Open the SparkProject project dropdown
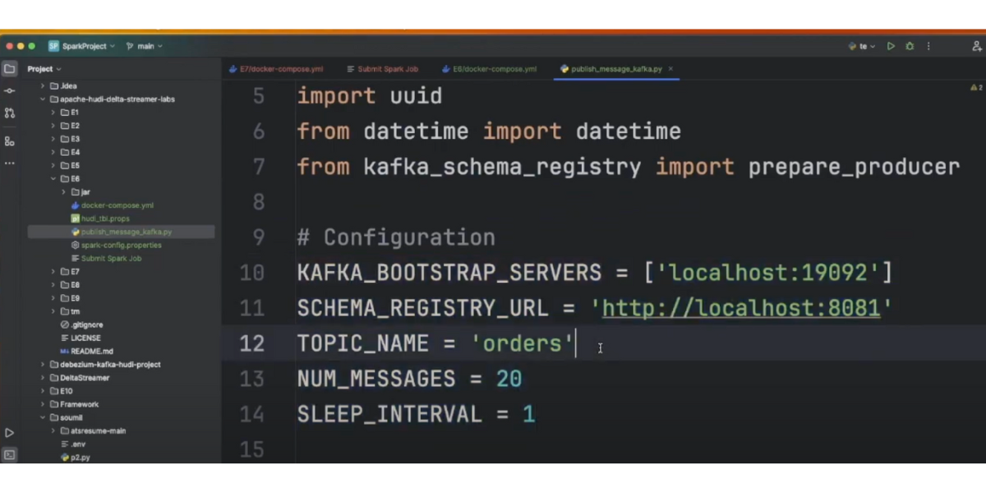Image resolution: width=986 pixels, height=493 pixels. coord(82,46)
